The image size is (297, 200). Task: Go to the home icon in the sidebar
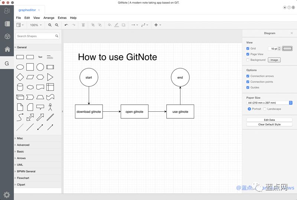pos(7,49)
